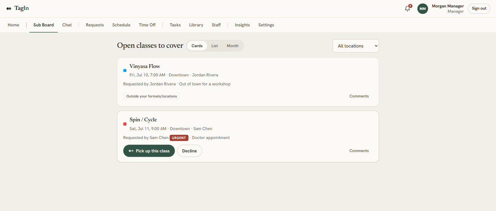496x211 pixels.
Task: Click the Morgan Manager name
Action: [448, 6]
